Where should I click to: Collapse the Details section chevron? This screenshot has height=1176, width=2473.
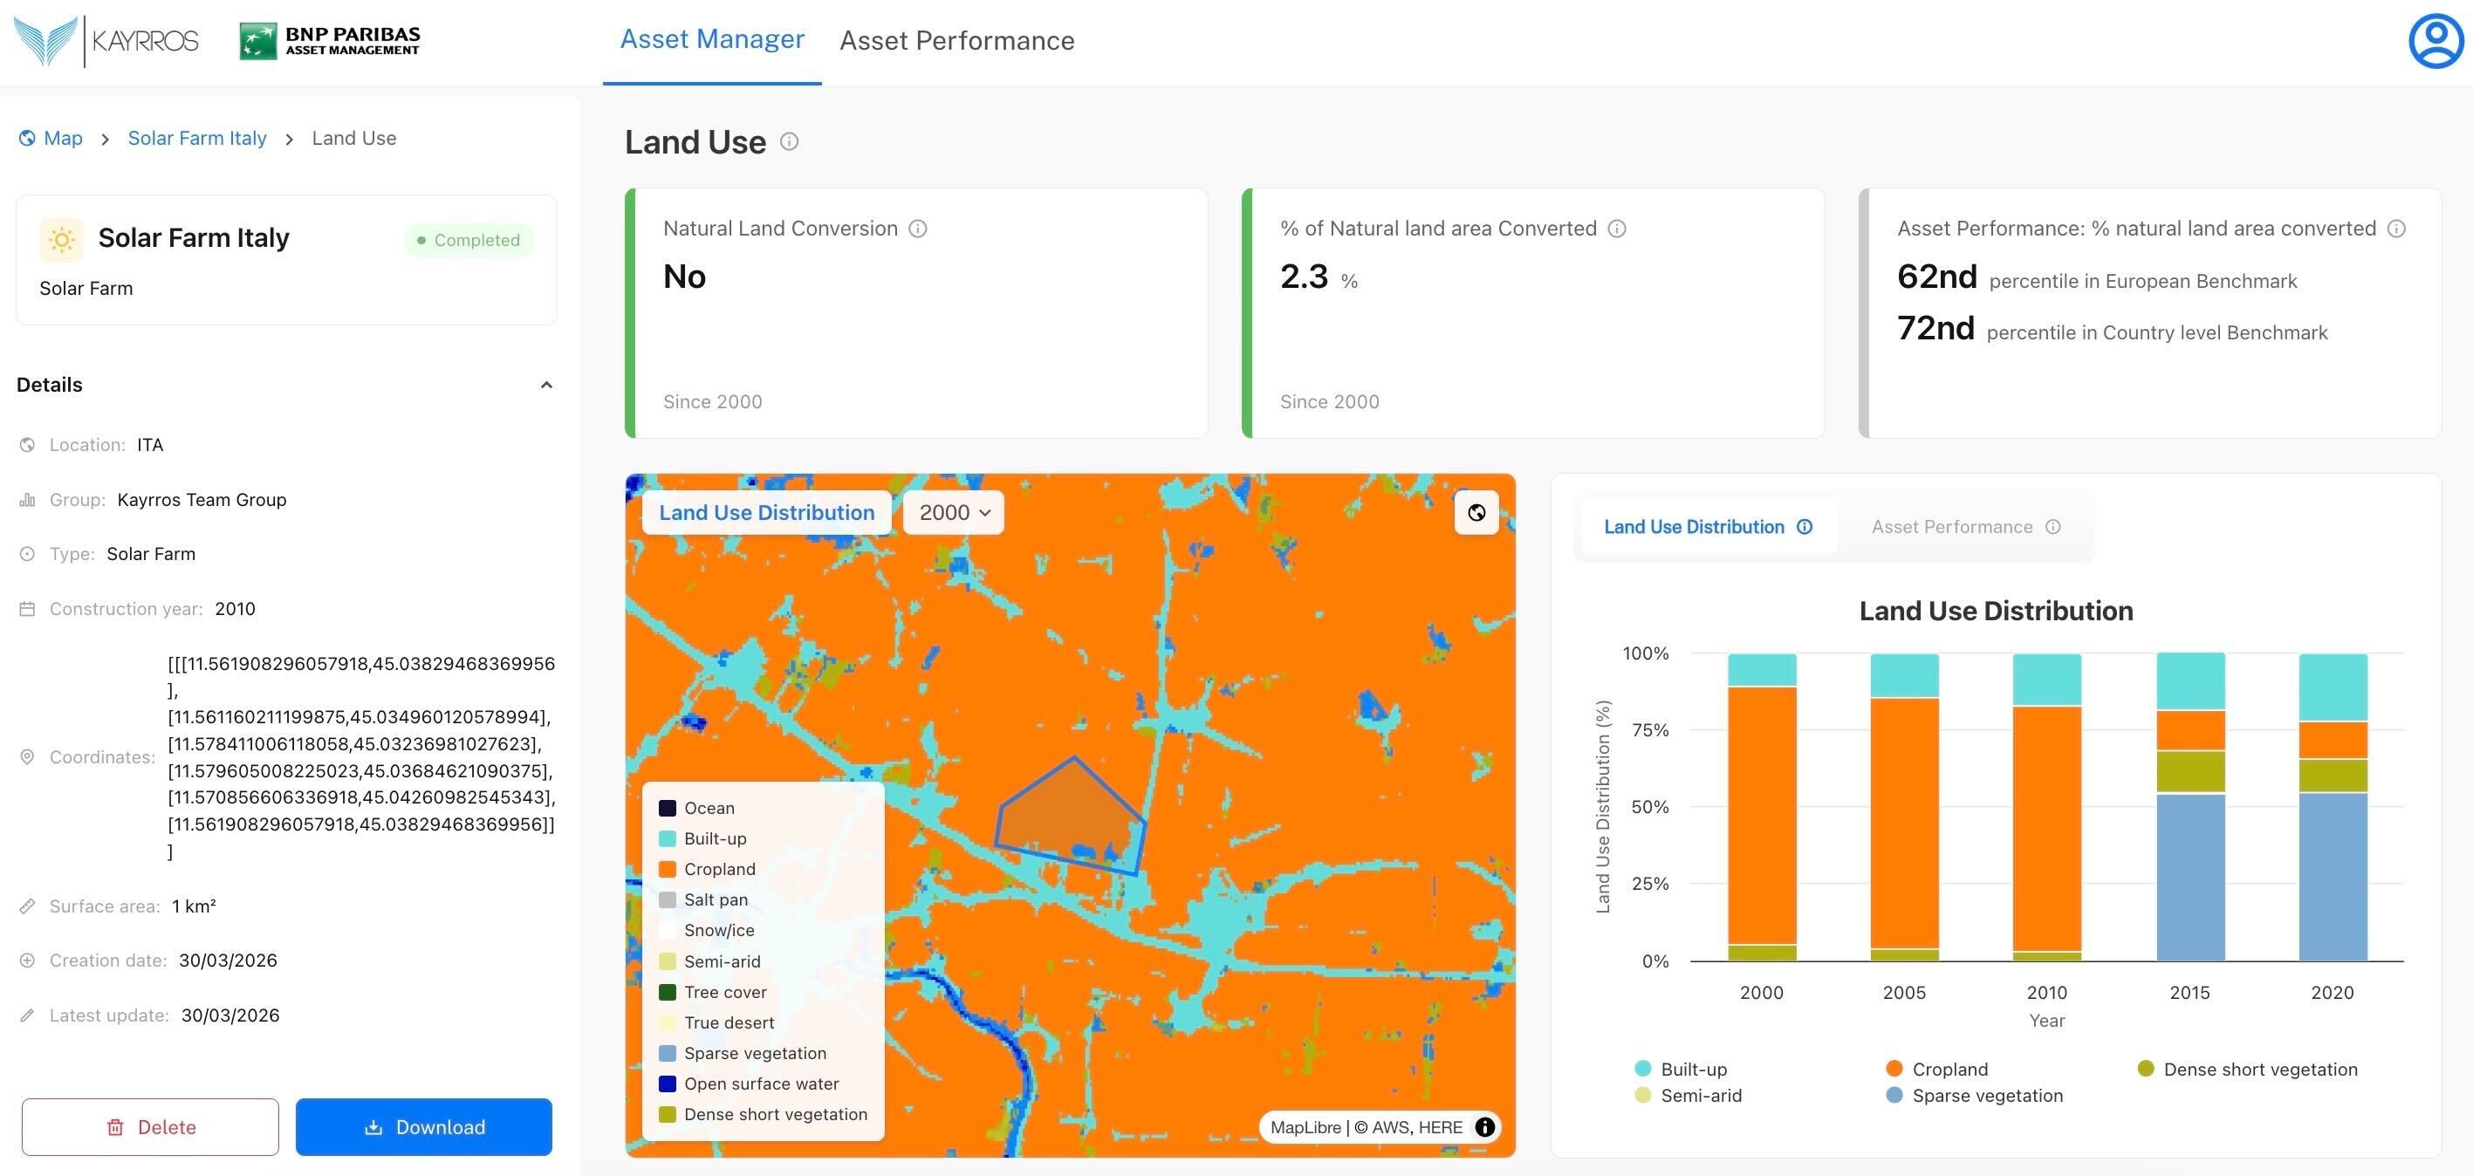click(x=546, y=385)
